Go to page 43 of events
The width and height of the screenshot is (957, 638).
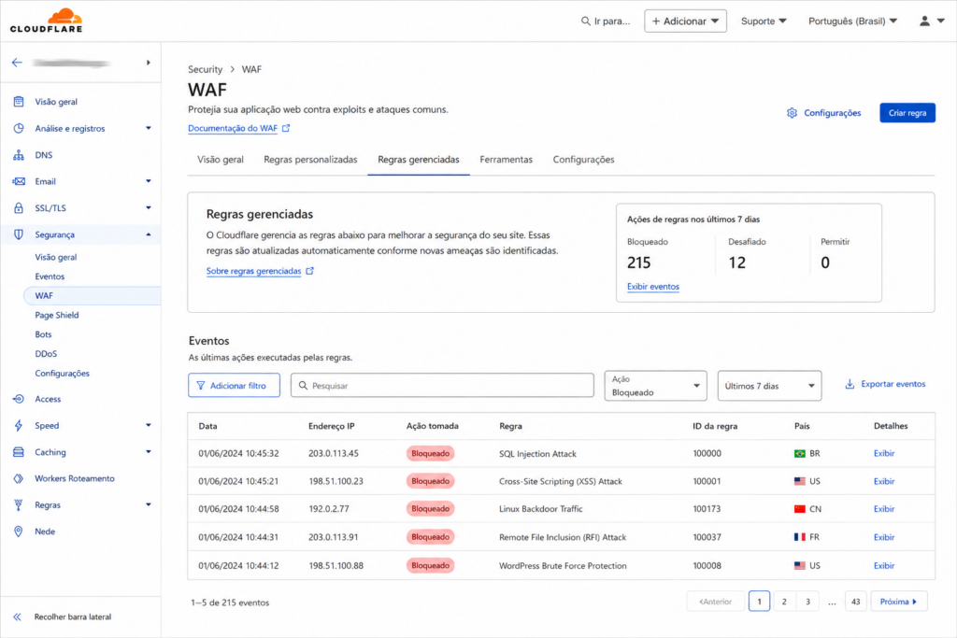(856, 602)
